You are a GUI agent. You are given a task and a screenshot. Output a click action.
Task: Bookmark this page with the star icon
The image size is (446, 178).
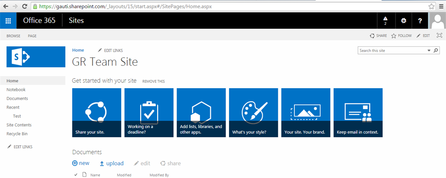pyautogui.click(x=431, y=6)
